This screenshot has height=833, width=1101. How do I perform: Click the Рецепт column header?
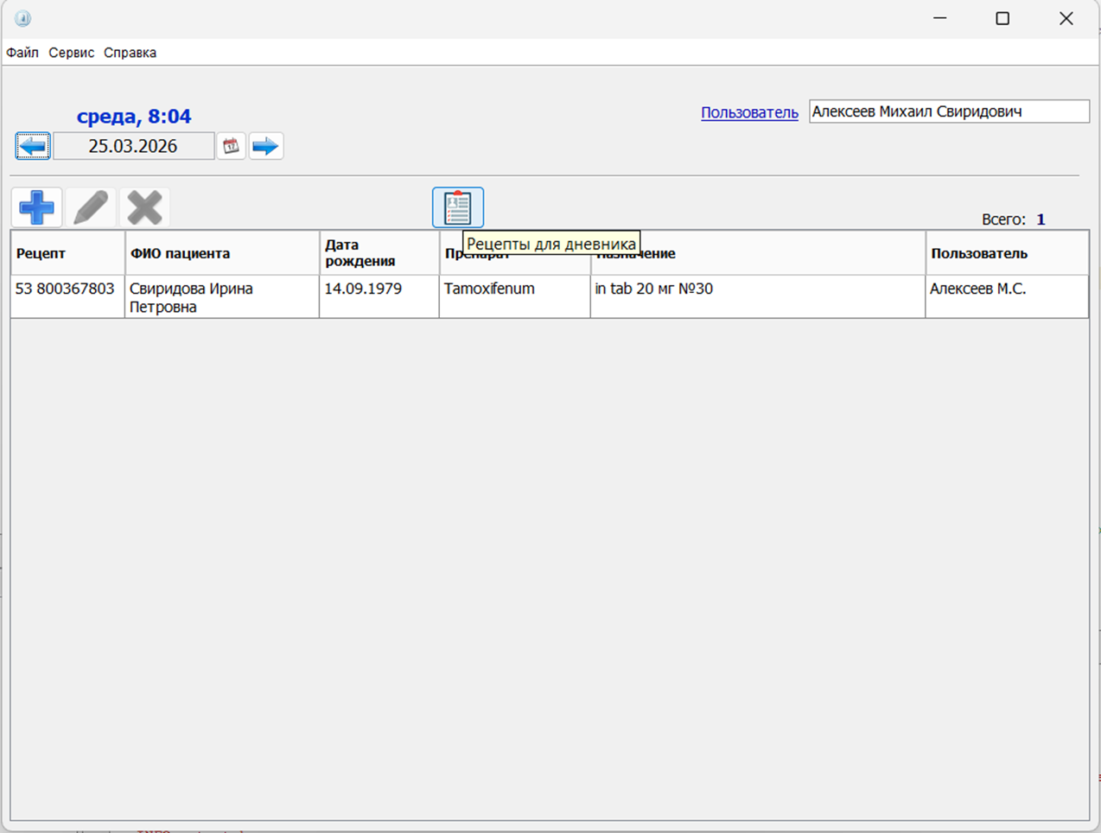(67, 253)
